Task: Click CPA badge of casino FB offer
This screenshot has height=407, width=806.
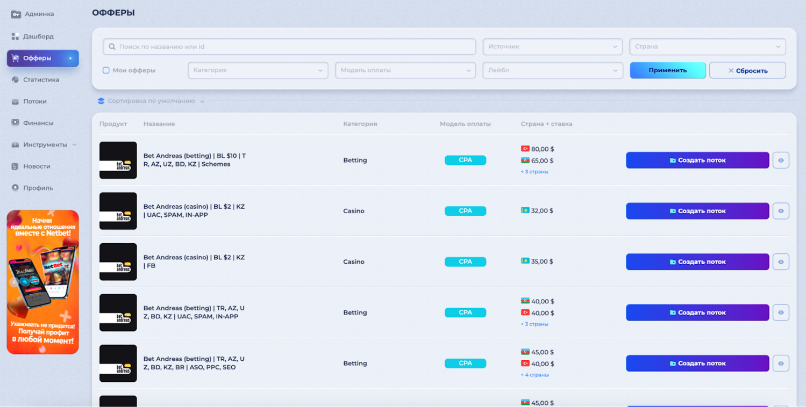Action: [x=465, y=261]
